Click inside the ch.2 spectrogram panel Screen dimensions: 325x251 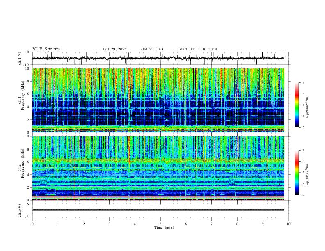[158, 168]
